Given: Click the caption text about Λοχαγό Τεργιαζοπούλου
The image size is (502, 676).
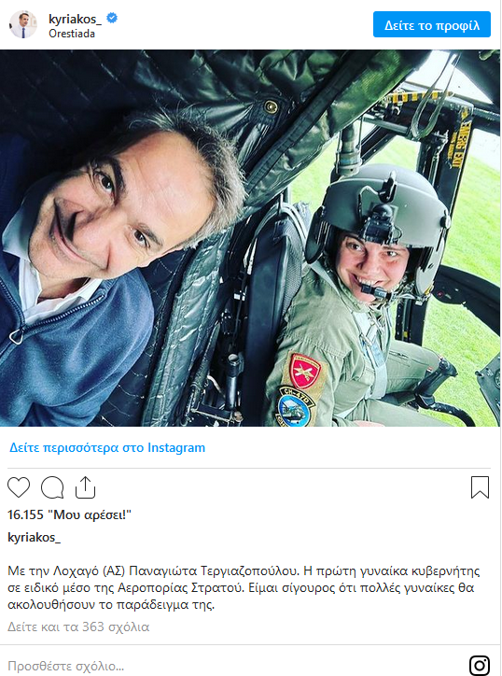Looking at the screenshot, I should [244, 587].
